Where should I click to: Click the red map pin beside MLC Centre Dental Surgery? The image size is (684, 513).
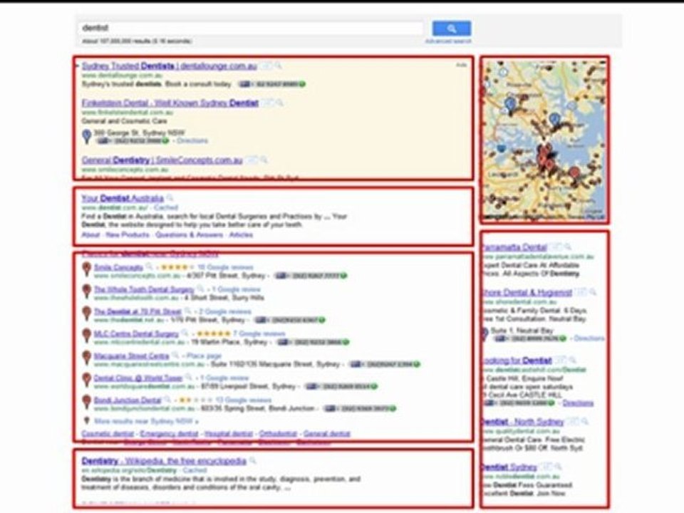tap(87, 336)
